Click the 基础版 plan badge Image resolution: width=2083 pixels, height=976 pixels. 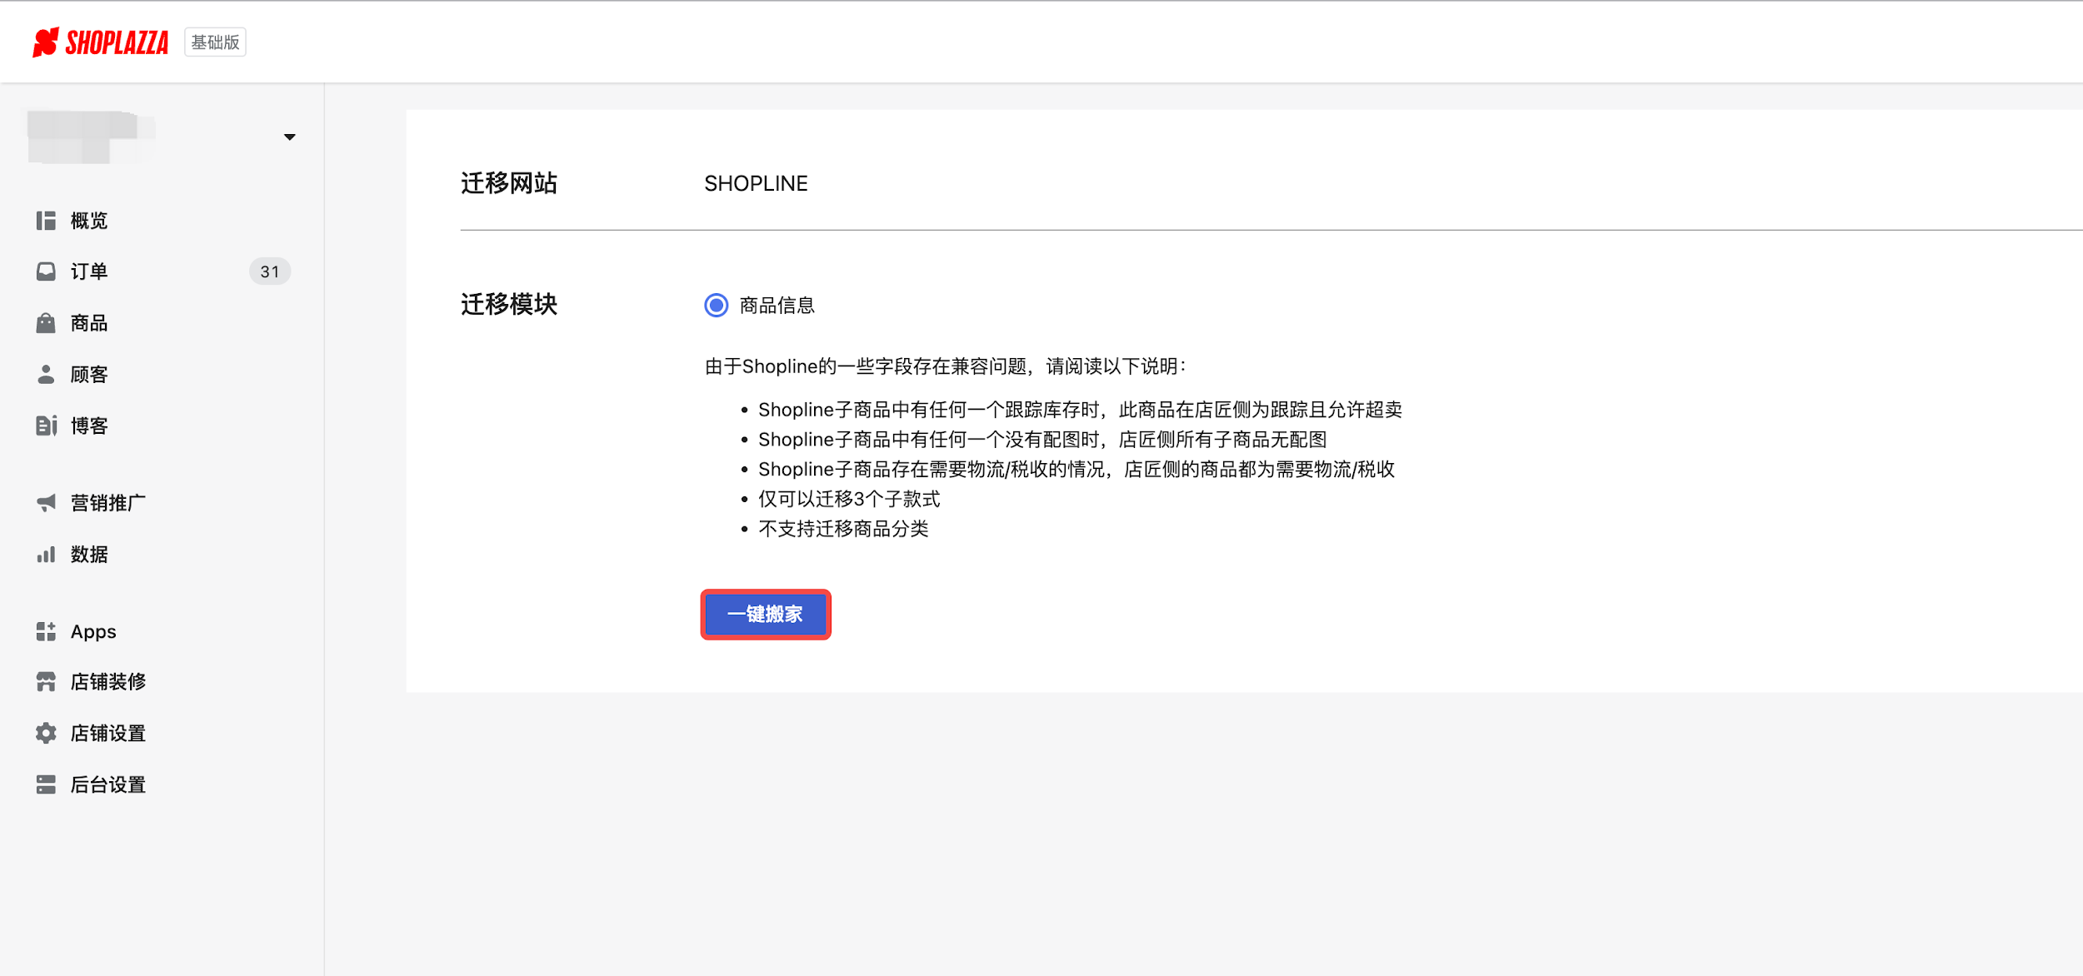215,42
